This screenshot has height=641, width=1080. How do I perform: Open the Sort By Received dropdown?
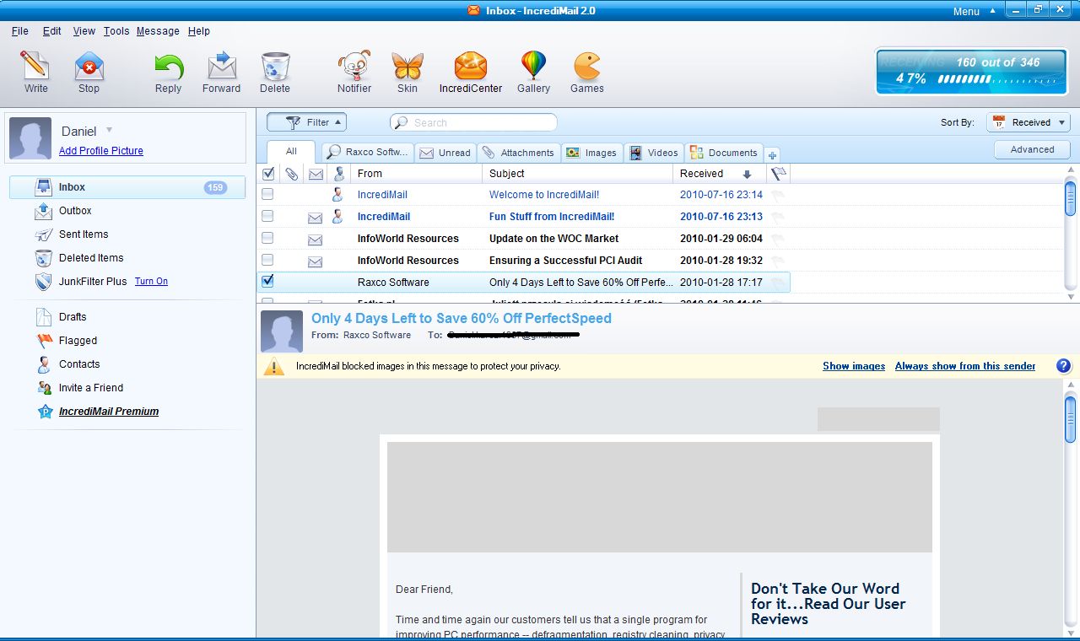click(x=1028, y=122)
